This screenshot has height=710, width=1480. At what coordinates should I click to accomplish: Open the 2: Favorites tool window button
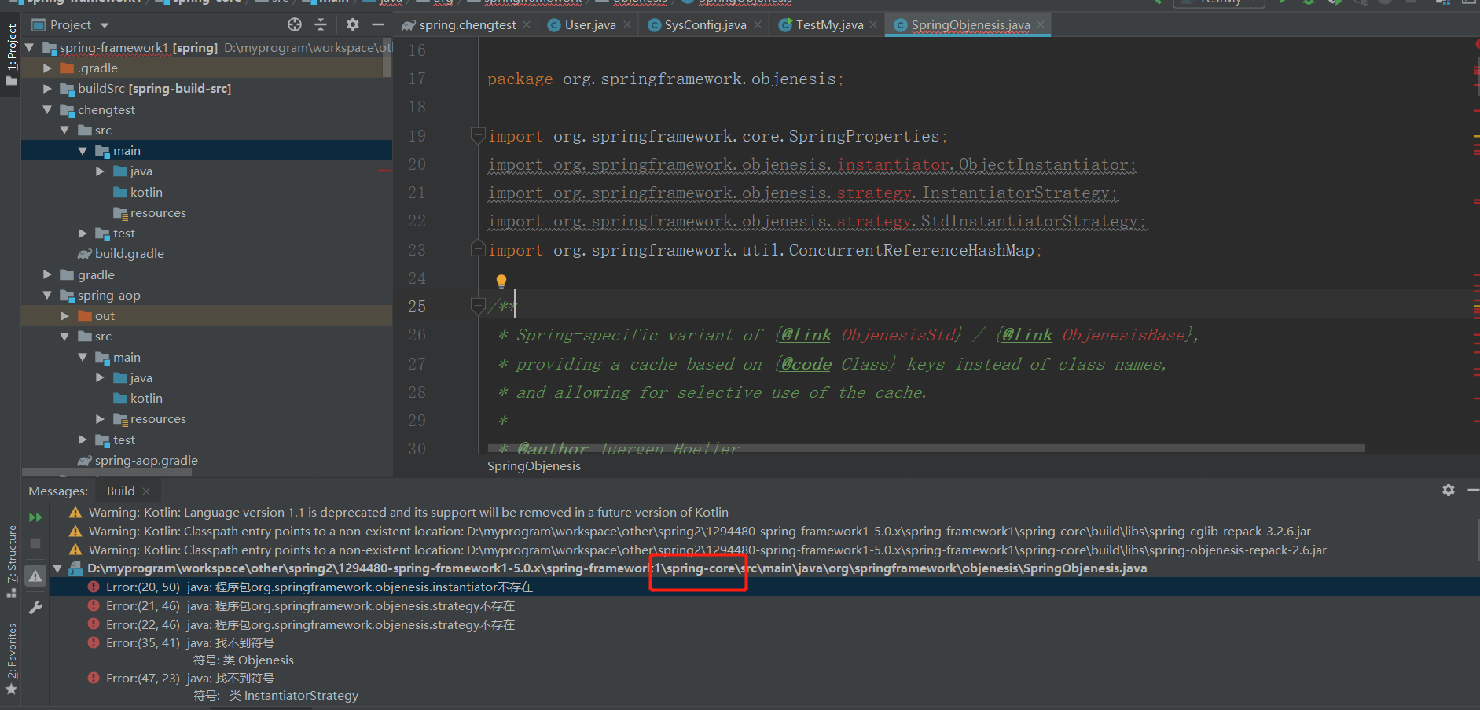11,659
